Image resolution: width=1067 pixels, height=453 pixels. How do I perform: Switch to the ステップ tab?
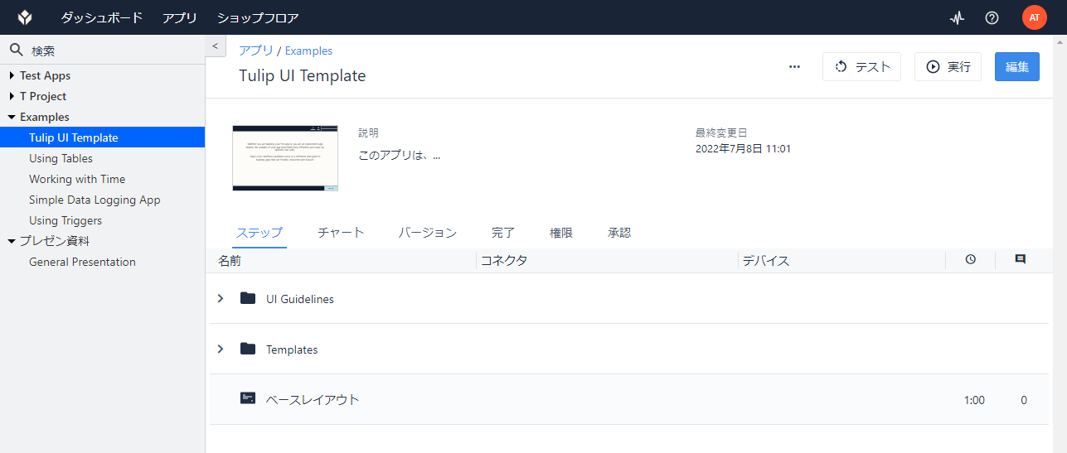[259, 233]
